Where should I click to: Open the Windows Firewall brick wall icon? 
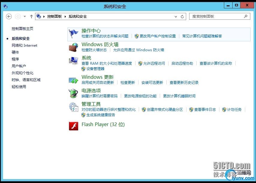pos(73,47)
